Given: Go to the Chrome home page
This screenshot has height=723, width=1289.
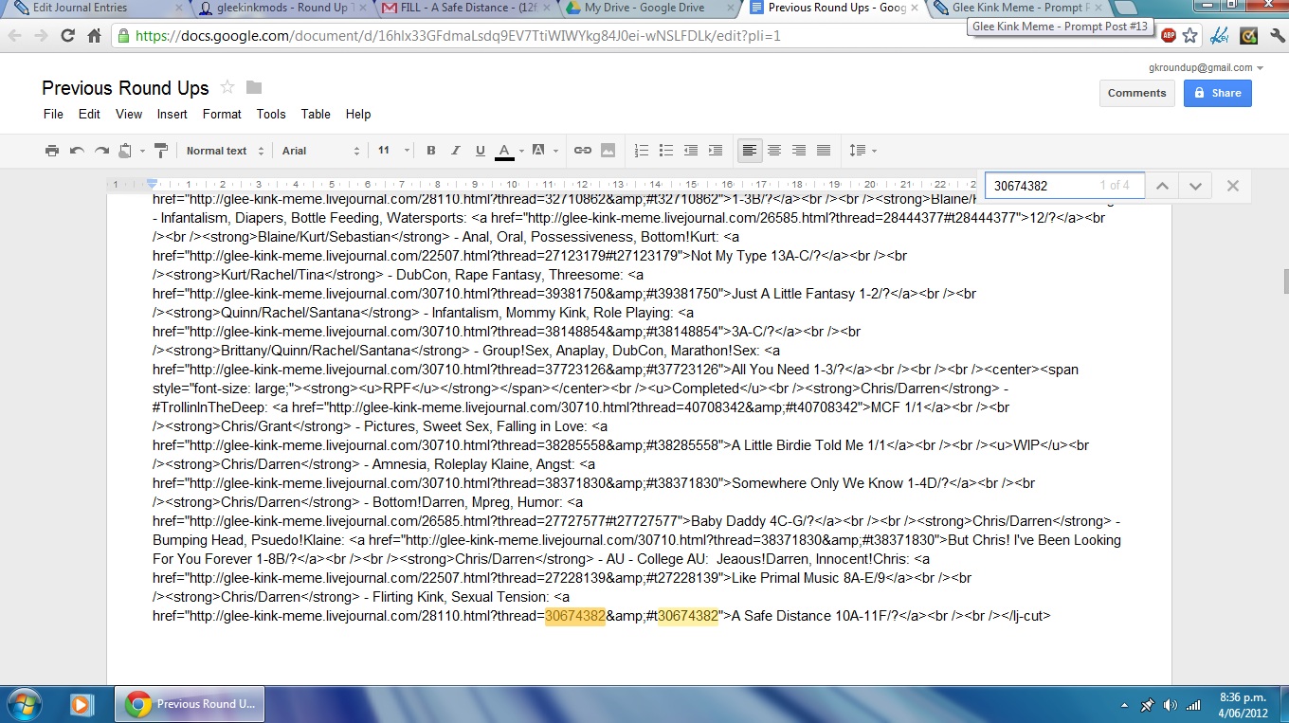Looking at the screenshot, I should (94, 36).
